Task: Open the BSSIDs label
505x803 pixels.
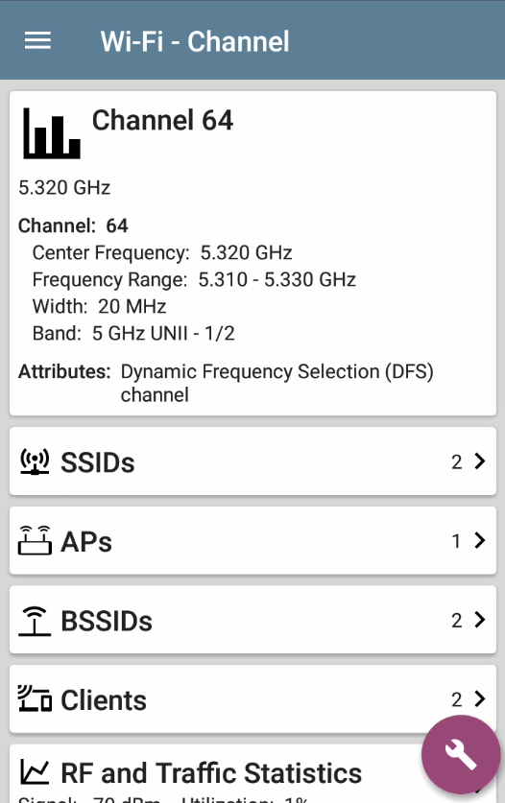Action: point(107,621)
